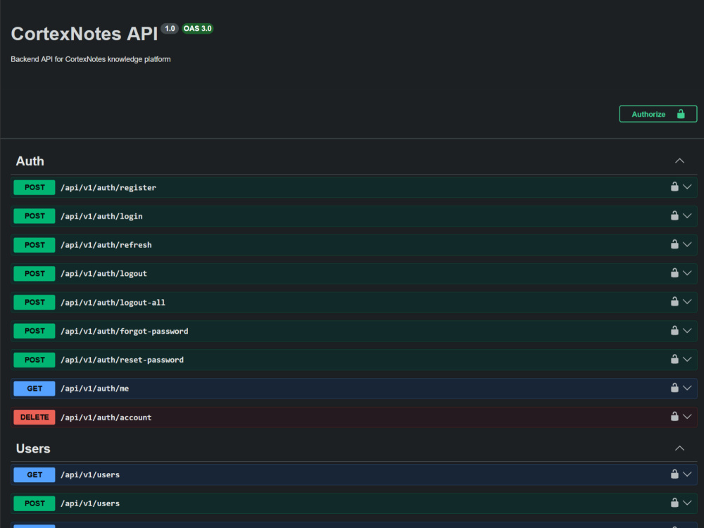Image resolution: width=704 pixels, height=528 pixels.
Task: Click DELETE badge for auth/account
Action: pos(34,417)
